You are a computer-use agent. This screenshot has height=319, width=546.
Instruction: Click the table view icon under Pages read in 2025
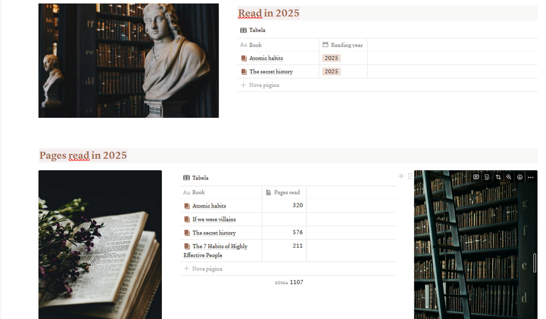(186, 178)
